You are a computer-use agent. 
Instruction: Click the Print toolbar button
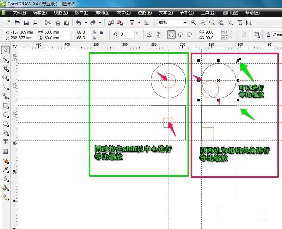(36, 22)
